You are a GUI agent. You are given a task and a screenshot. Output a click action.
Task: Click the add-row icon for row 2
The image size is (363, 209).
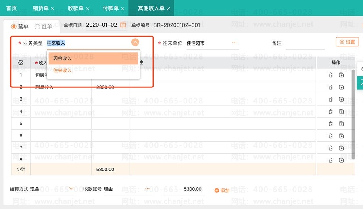click(341, 87)
